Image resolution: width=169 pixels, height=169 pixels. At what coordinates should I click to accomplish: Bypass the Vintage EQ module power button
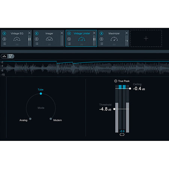[x=4, y=33]
